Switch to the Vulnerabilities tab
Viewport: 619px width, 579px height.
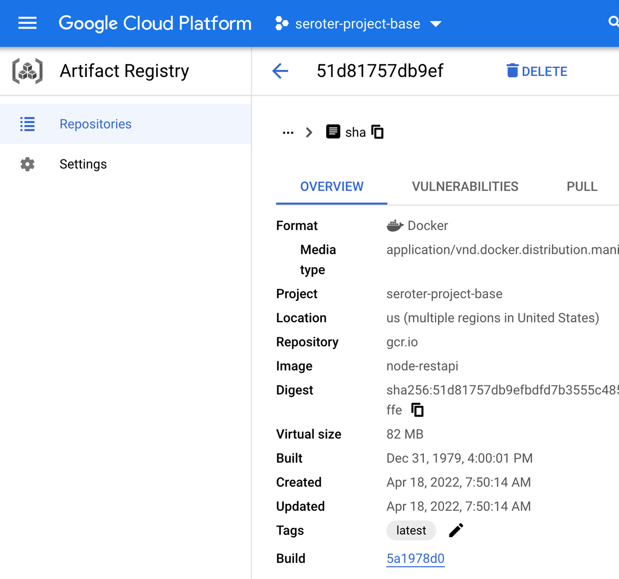(465, 187)
